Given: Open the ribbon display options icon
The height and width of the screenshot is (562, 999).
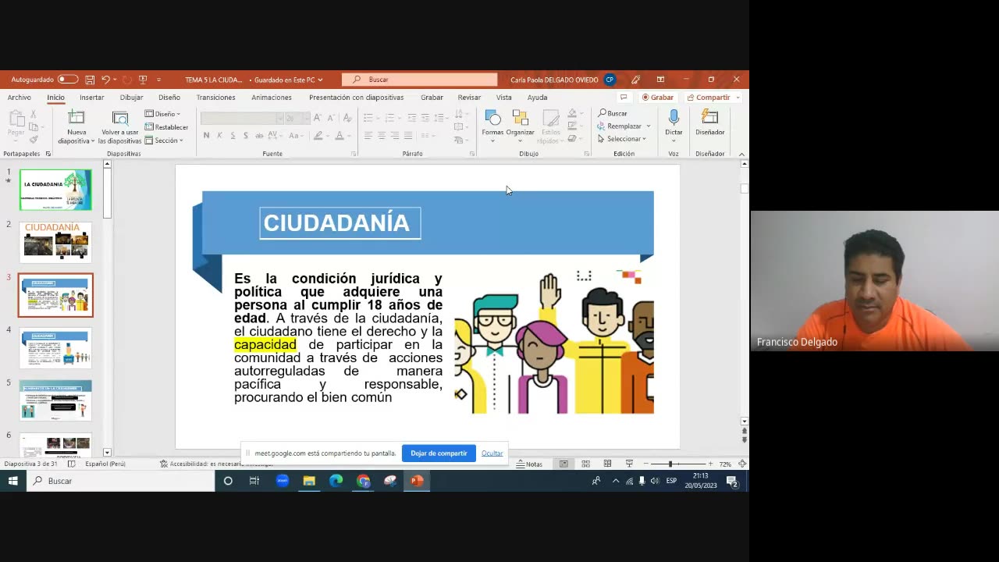Looking at the screenshot, I should coord(660,80).
